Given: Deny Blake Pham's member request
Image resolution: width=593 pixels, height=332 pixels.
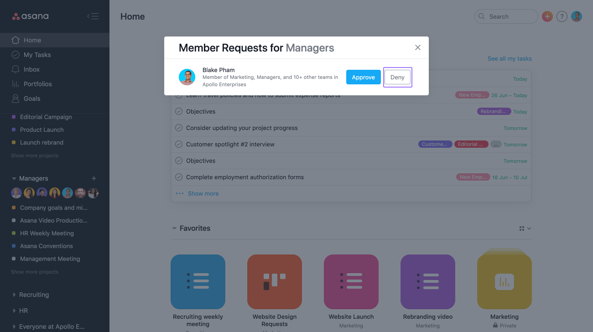Looking at the screenshot, I should tap(397, 77).
